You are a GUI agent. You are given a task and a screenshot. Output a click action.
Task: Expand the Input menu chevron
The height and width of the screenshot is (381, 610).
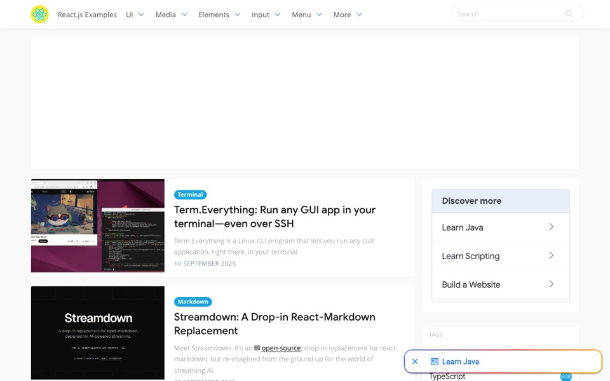tap(278, 15)
